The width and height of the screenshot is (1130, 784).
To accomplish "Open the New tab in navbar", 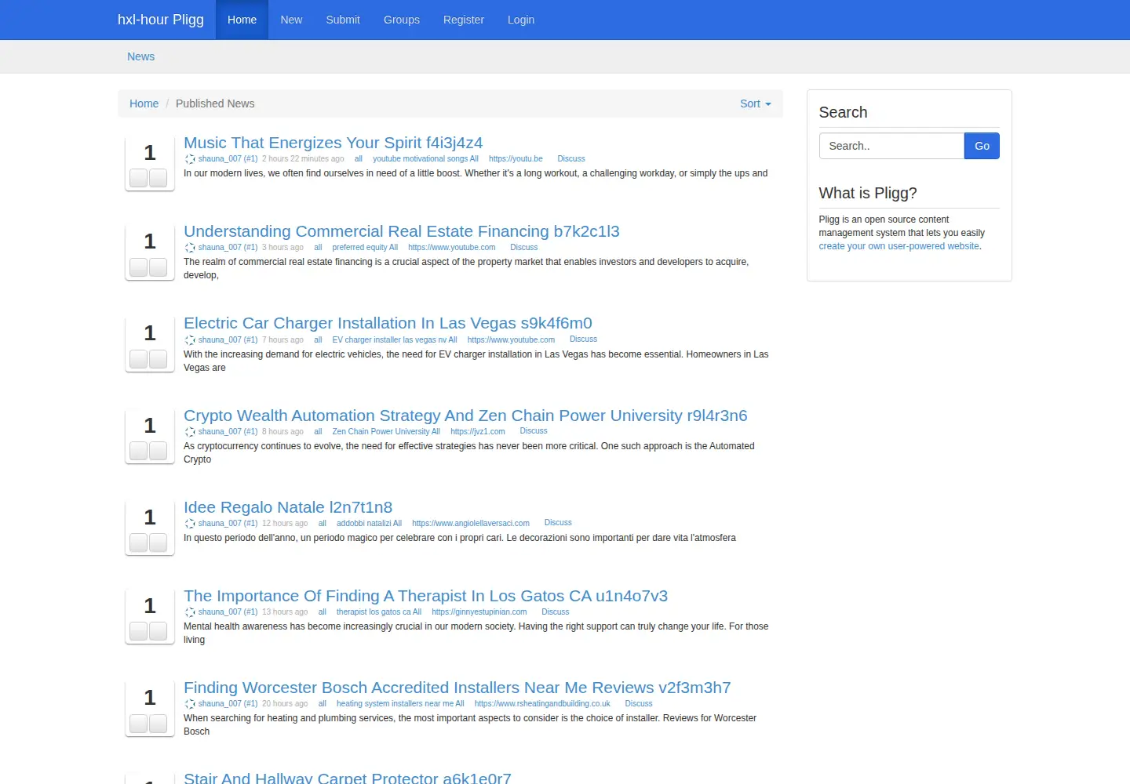I will coord(291,20).
